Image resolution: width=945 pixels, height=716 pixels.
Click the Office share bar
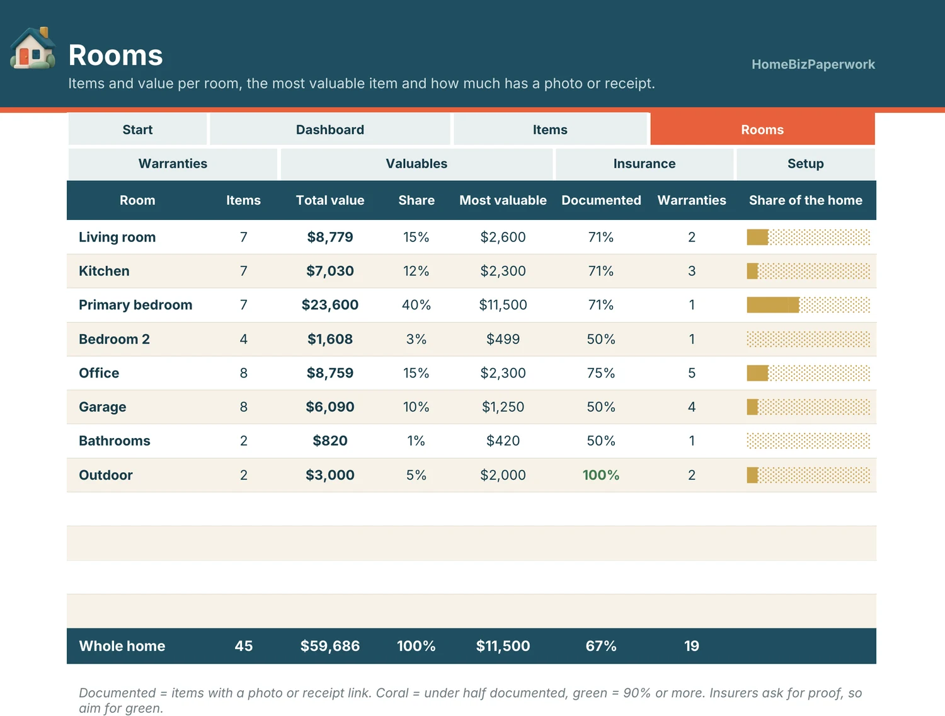coord(808,373)
